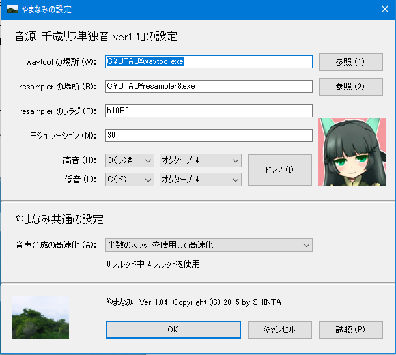Click the Yamanami mountain icon in title bar
Viewport: 396px width, 355px height.
click(12, 10)
